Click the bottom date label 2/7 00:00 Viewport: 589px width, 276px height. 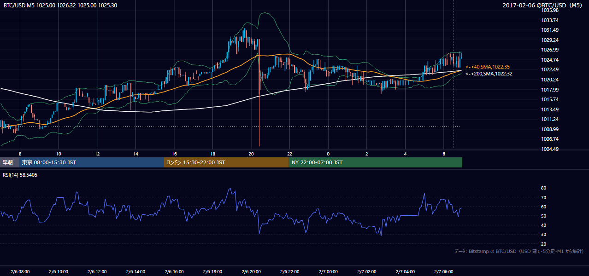328,271
